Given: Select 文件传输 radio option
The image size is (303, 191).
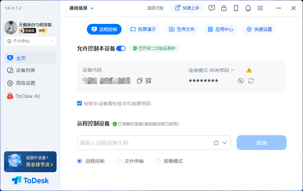Looking at the screenshot, I should [x=119, y=161].
